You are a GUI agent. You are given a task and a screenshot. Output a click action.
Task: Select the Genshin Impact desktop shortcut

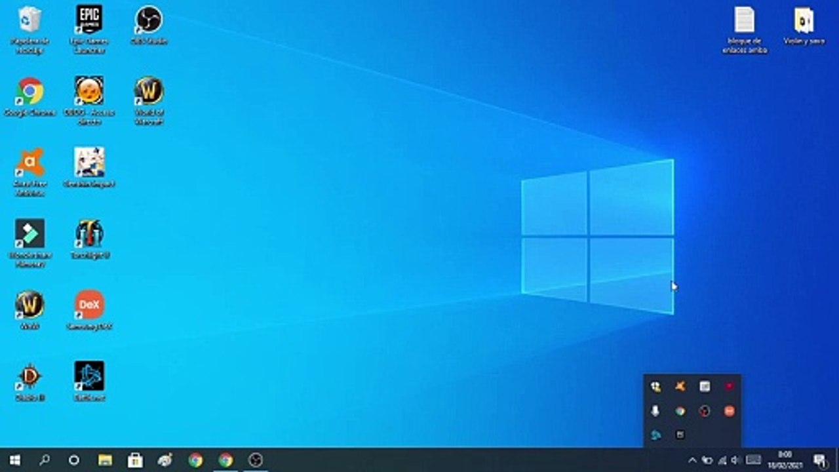[89, 168]
